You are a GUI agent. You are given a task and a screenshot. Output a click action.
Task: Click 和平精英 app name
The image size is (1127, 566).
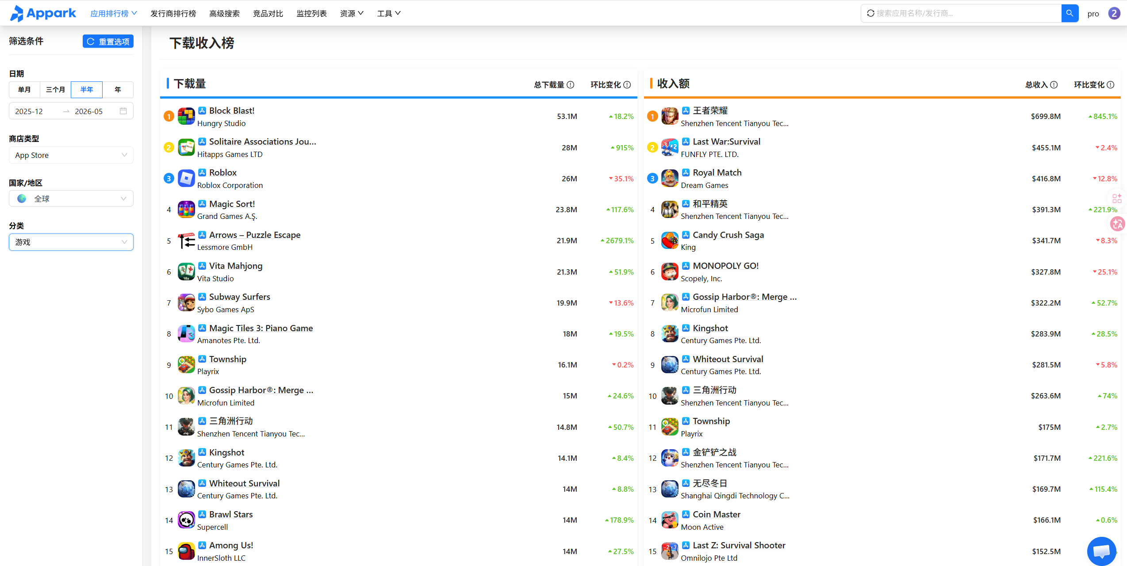pos(710,204)
